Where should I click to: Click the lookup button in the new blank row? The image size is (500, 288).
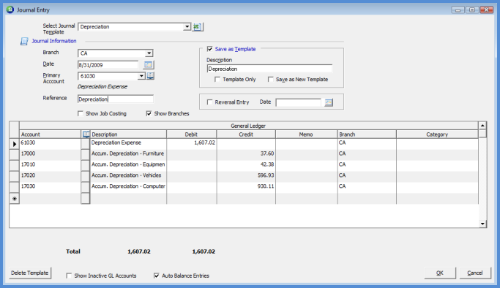86,199
